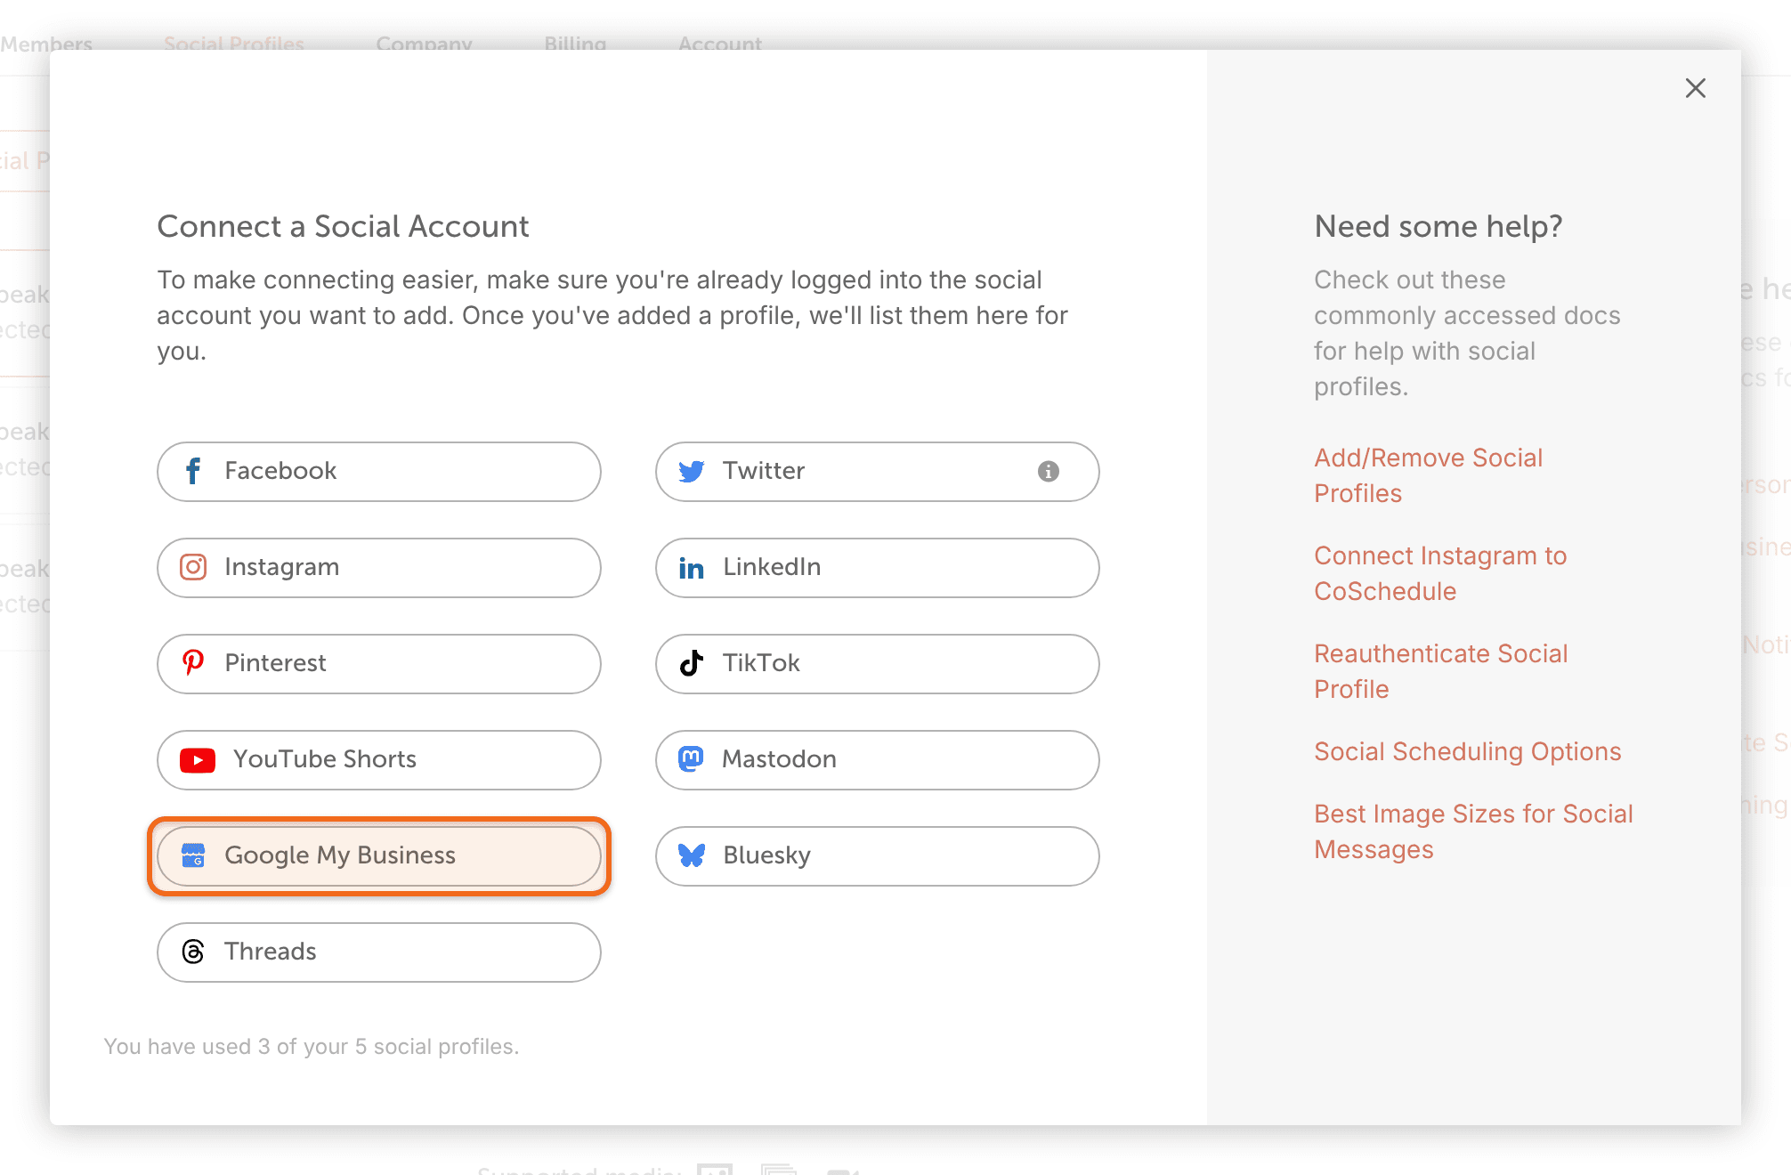
Task: Open Connect Instagram to CoSchedule doc
Action: coord(1440,573)
